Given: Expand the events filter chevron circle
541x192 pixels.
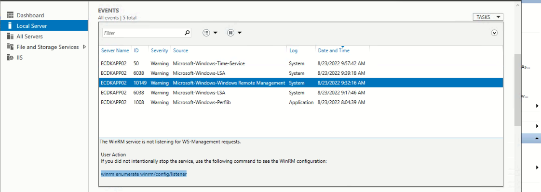Looking at the screenshot, I should click(494, 33).
